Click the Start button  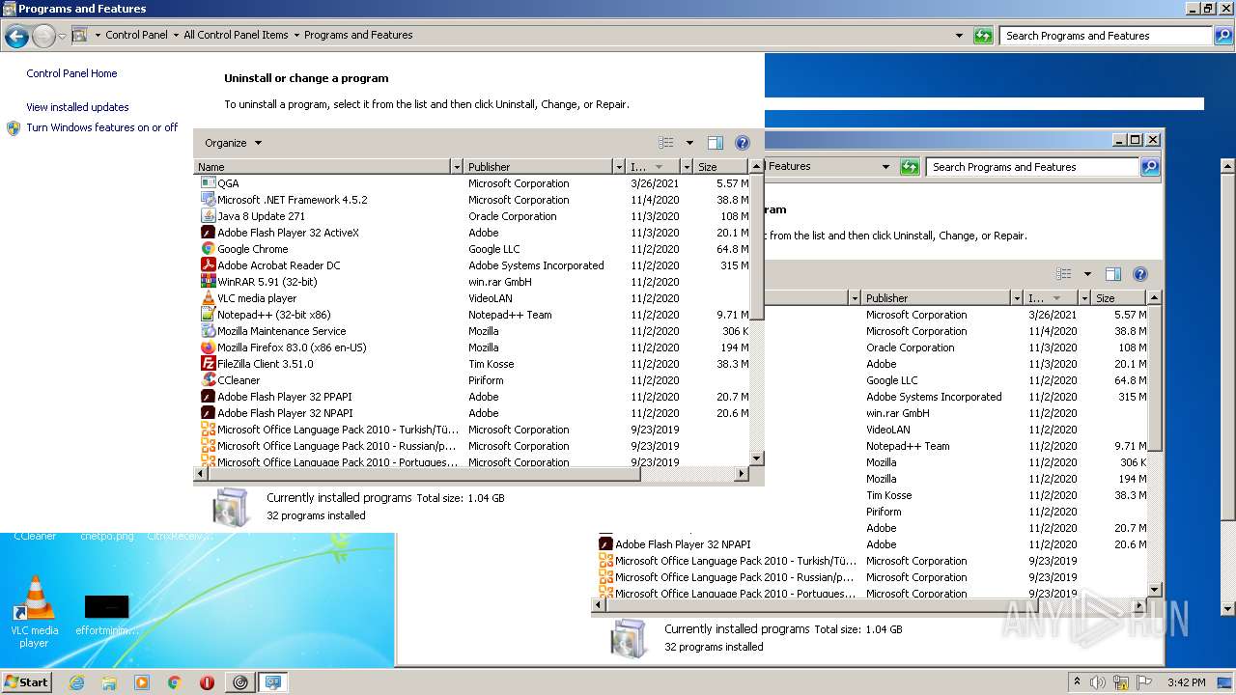coord(27,682)
